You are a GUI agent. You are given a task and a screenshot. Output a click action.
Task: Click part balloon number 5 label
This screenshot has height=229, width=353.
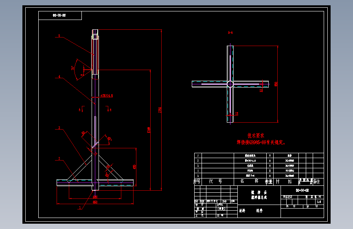[59, 35]
